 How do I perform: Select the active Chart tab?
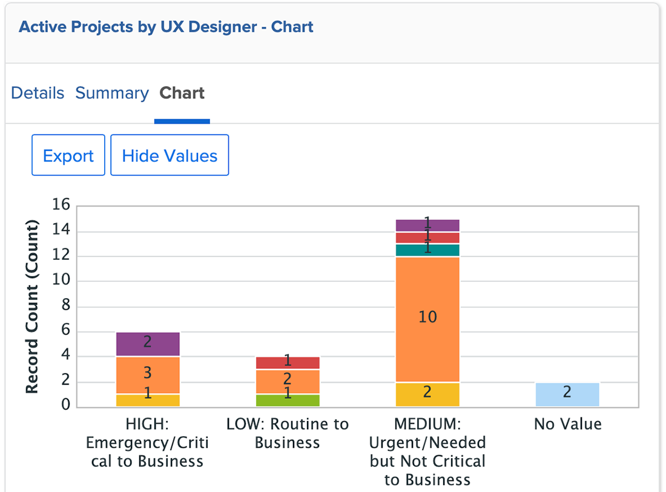[x=182, y=93]
